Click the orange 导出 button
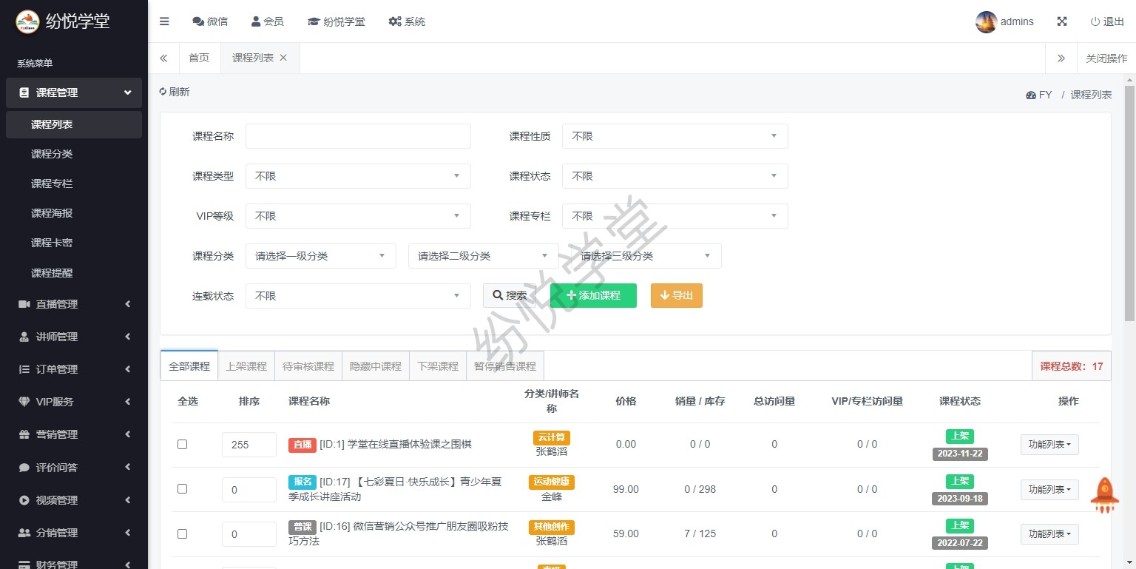 (x=676, y=295)
